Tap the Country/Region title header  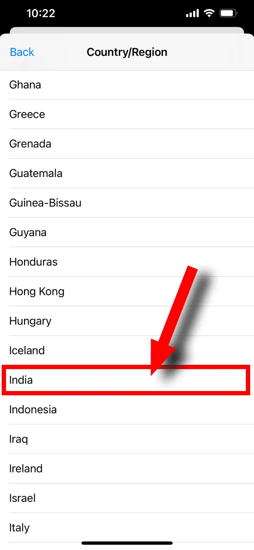[127, 52]
